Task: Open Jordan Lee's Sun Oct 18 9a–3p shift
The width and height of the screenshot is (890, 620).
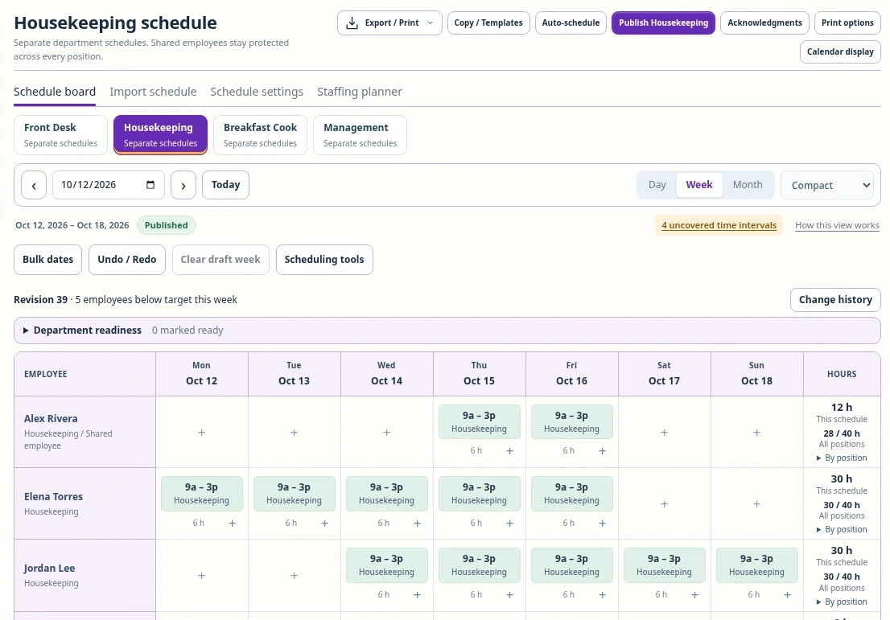Action: [756, 565]
